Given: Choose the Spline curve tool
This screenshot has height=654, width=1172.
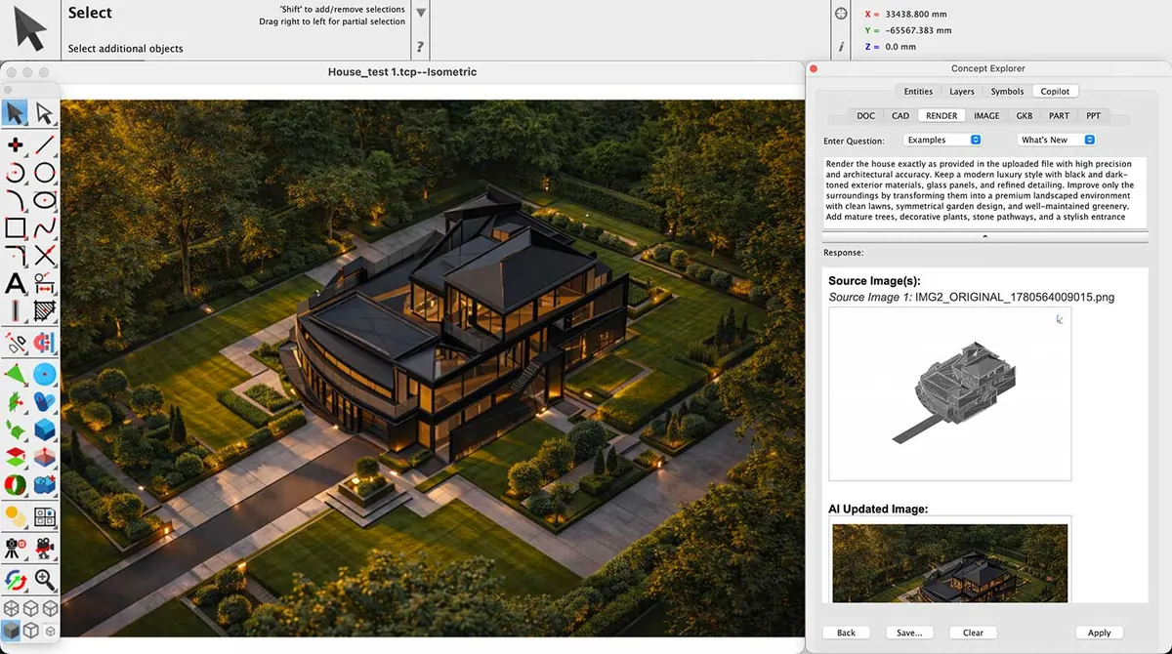Looking at the screenshot, I should pyautogui.click(x=45, y=228).
